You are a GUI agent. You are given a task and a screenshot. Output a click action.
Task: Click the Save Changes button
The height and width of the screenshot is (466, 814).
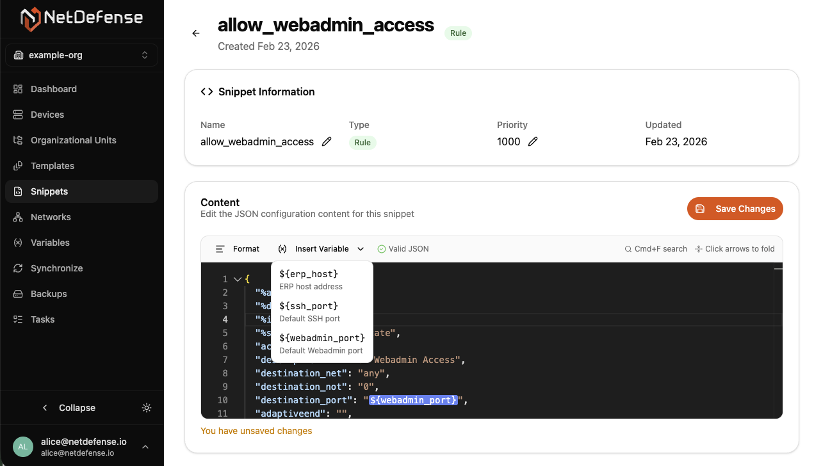(735, 209)
